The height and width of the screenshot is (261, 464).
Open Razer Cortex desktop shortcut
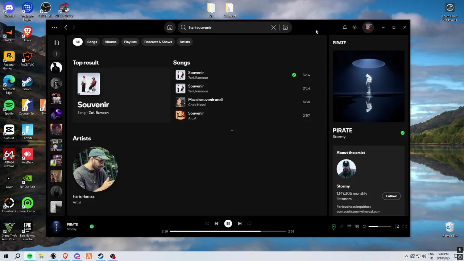[28, 205]
